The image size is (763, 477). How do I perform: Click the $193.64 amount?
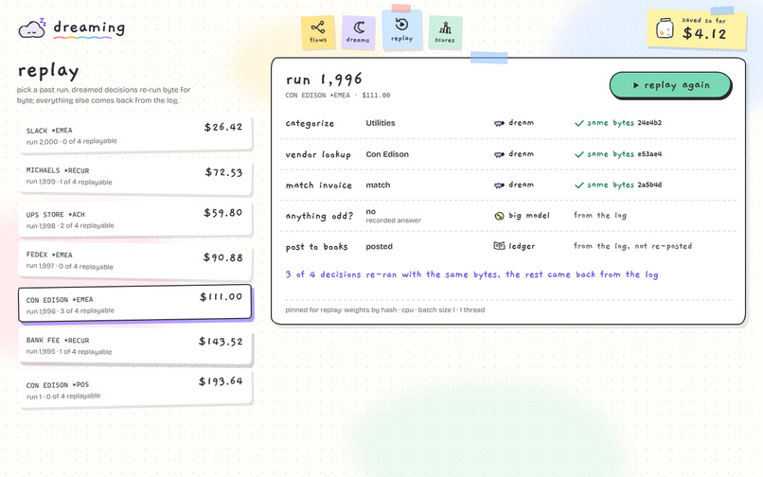click(221, 381)
